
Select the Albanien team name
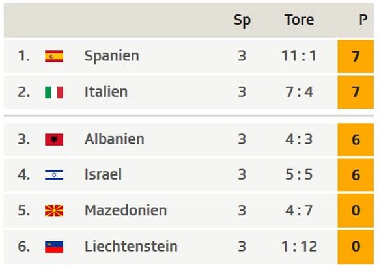point(115,139)
